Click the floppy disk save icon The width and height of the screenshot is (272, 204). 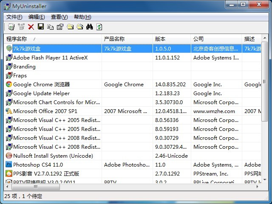[x=41, y=27]
